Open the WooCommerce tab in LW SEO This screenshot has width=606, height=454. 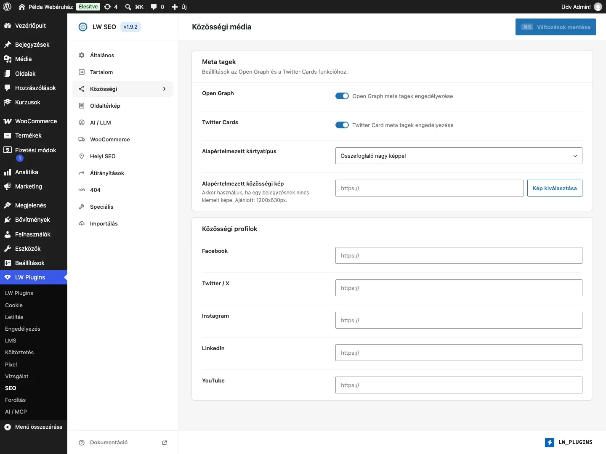coord(123,139)
